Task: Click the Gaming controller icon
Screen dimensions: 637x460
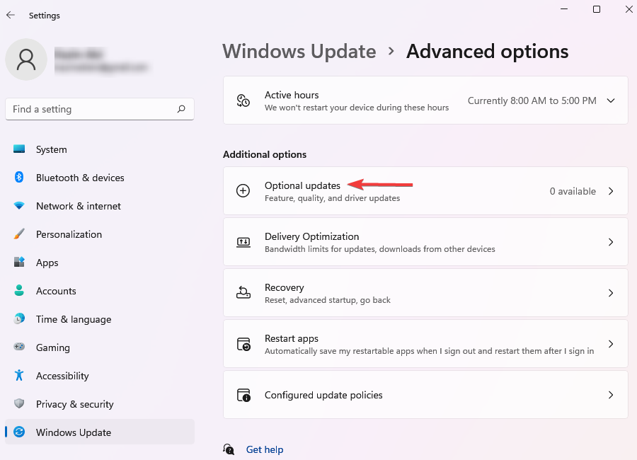Action: pyautogui.click(x=19, y=347)
